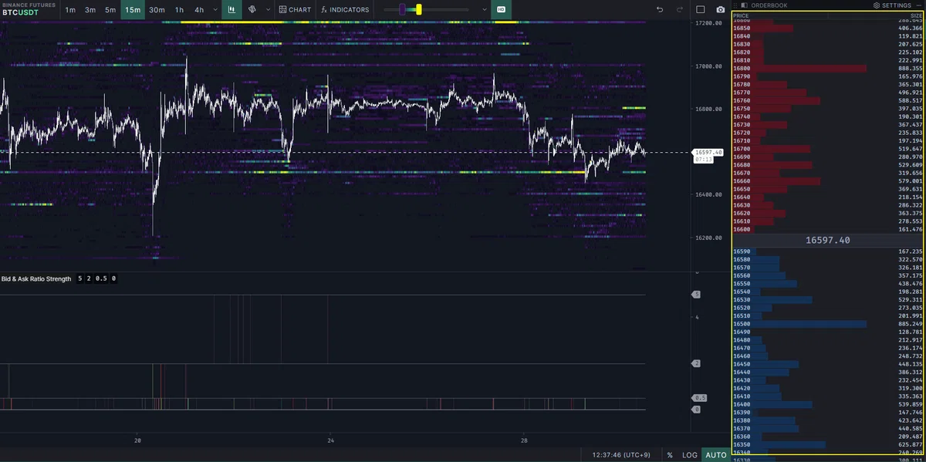926x462 pixels.
Task: Open the BTCUSDT symbol selector
Action: pyautogui.click(x=27, y=9)
